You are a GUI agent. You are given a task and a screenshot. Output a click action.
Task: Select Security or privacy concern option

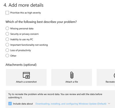click(x=7, y=34)
